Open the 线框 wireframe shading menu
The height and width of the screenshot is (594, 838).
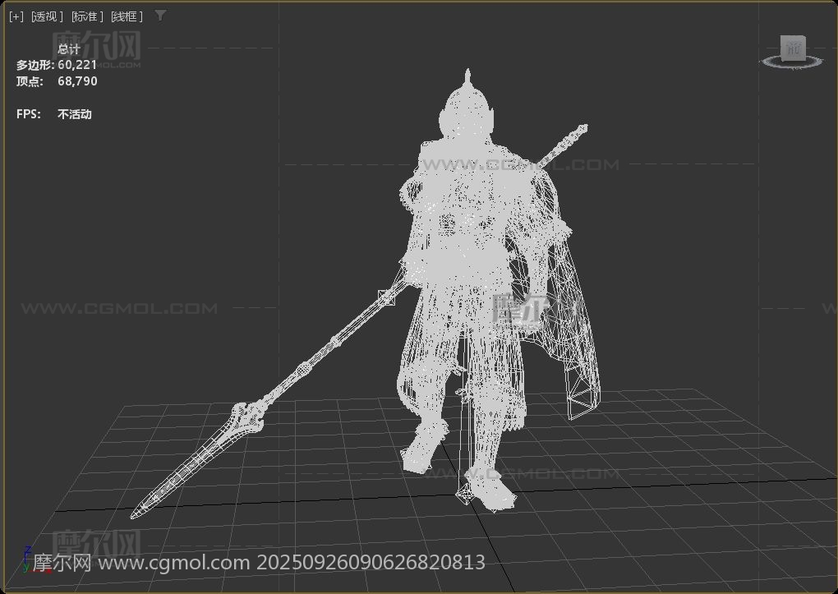point(127,16)
